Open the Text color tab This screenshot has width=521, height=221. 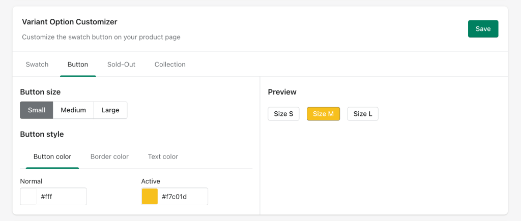pyautogui.click(x=163, y=156)
